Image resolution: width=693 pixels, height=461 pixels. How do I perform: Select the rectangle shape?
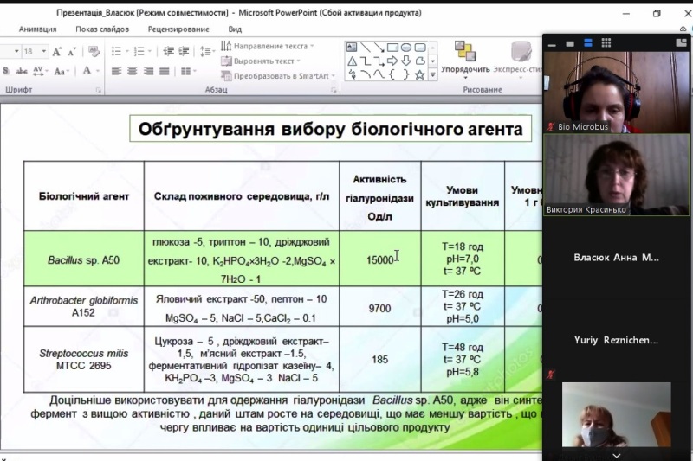[x=392, y=48]
